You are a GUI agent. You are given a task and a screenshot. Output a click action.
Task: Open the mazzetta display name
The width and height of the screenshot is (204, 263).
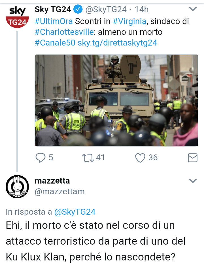[x=52, y=181]
